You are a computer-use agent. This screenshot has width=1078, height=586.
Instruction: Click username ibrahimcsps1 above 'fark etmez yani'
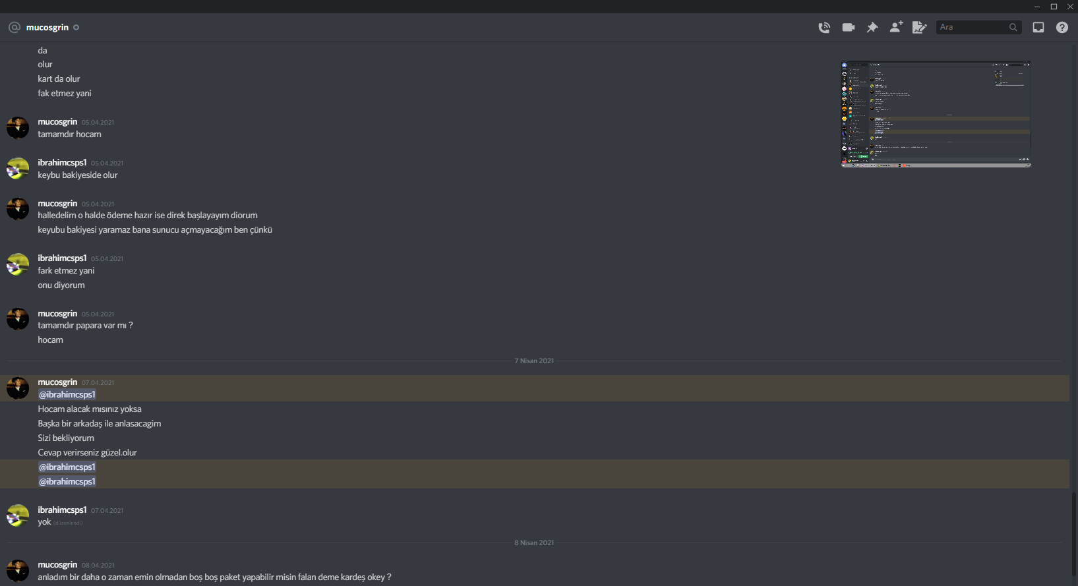tap(62, 258)
